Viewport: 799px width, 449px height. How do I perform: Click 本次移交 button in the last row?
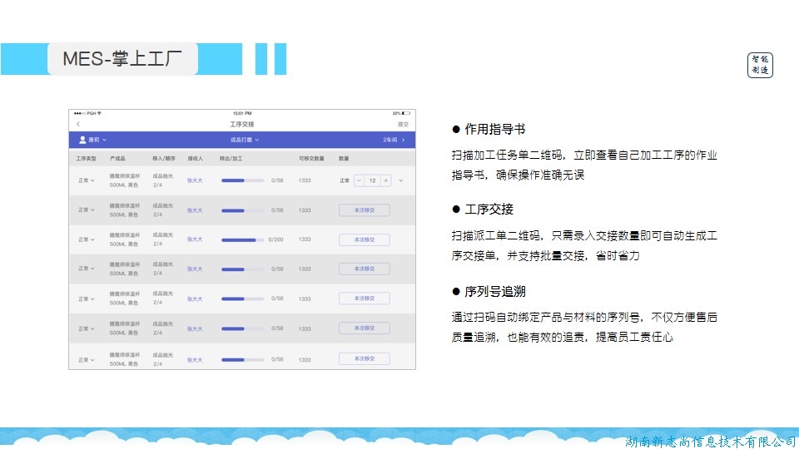365,359
